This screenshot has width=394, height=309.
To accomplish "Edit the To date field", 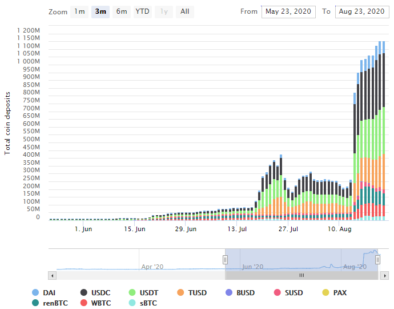I will 362,12.
